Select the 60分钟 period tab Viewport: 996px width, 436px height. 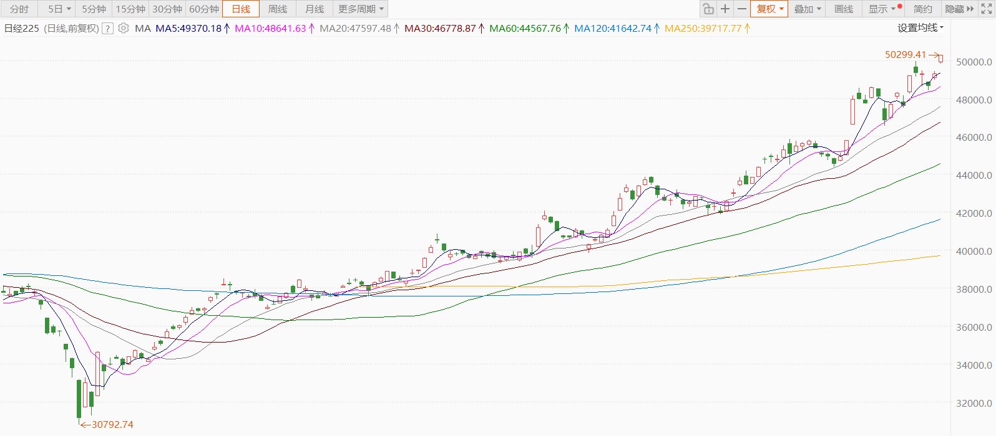204,9
